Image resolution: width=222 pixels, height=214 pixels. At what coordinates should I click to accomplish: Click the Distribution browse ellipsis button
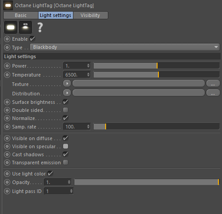(x=213, y=93)
